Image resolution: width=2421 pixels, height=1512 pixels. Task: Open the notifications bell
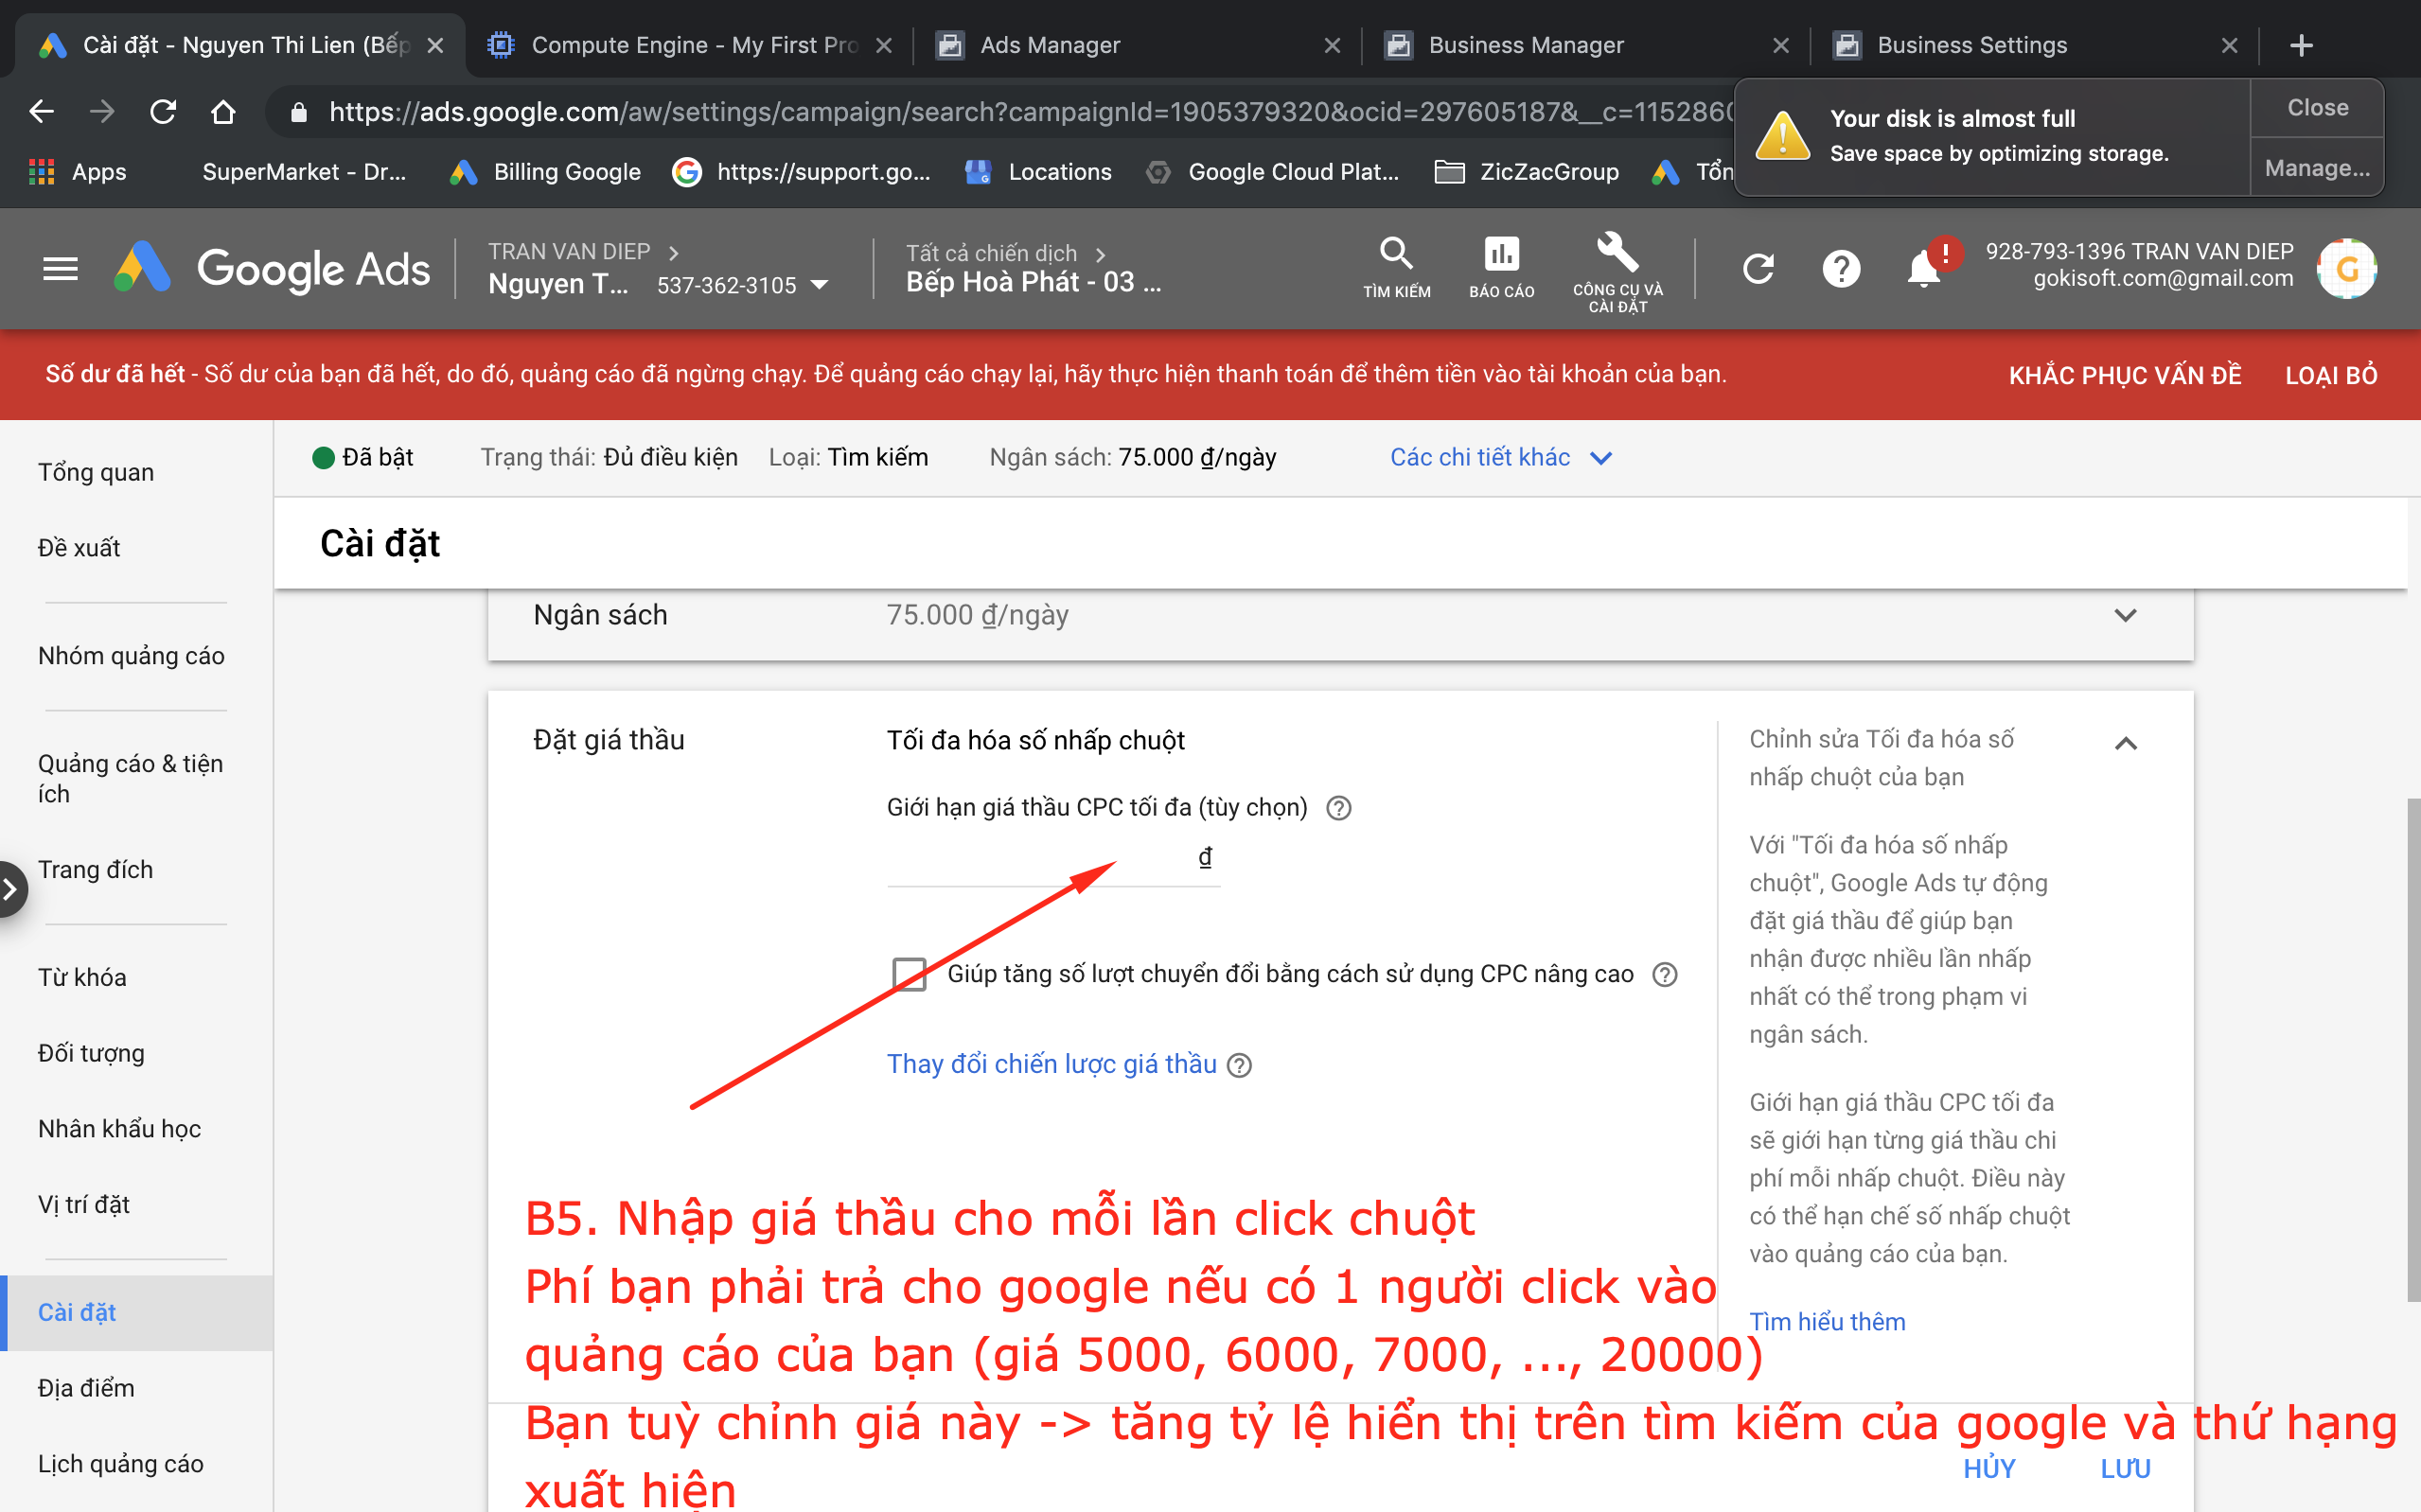(1926, 268)
